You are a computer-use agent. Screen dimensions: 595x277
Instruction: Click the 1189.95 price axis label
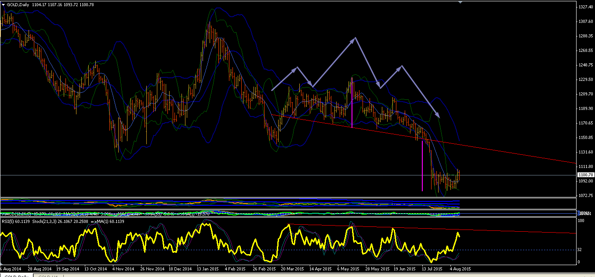click(x=587, y=109)
